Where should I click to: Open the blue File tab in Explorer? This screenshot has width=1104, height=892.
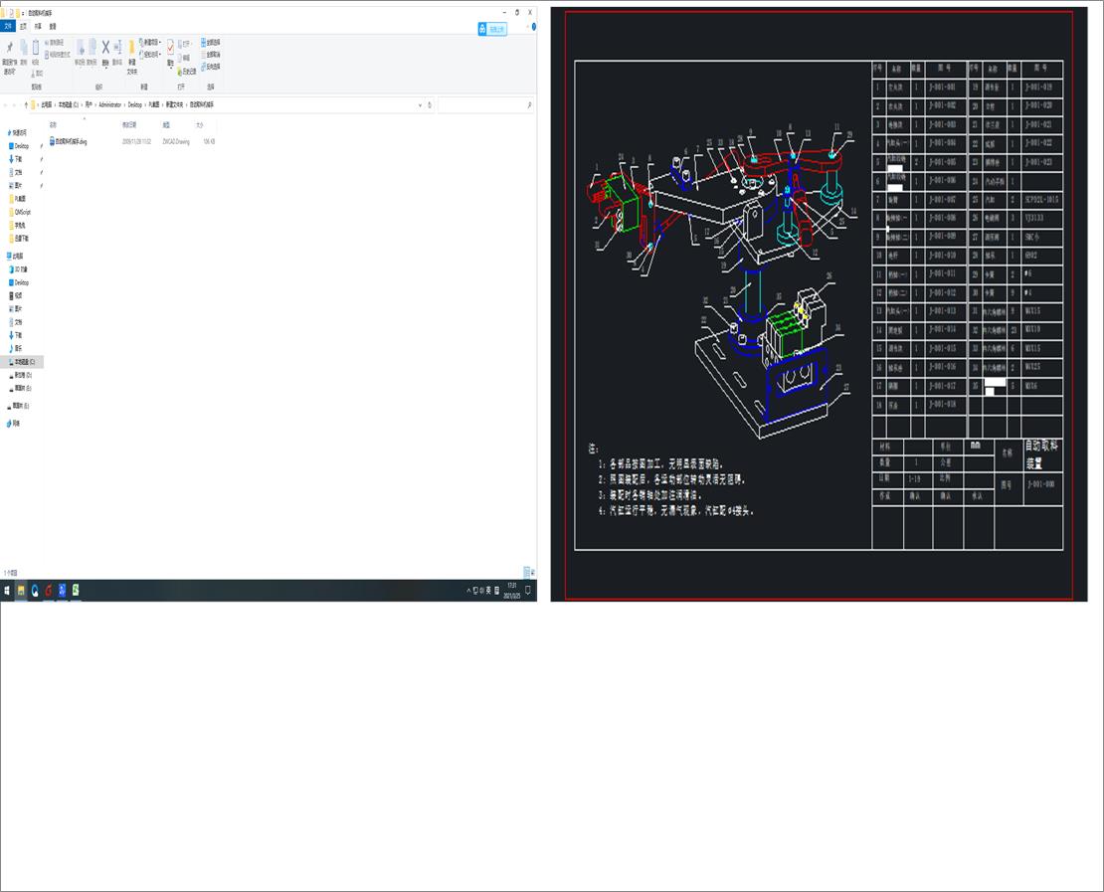(8, 27)
